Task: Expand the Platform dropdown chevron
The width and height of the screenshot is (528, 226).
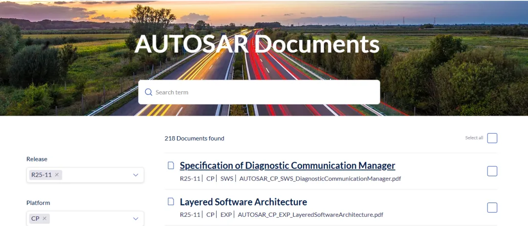Action: click(x=136, y=219)
